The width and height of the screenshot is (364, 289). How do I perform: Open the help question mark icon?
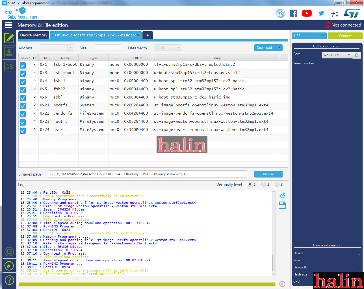pos(9,280)
